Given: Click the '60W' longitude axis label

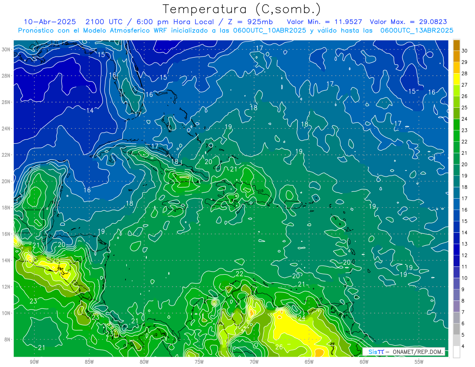Looking at the screenshot, I should click(x=364, y=361).
